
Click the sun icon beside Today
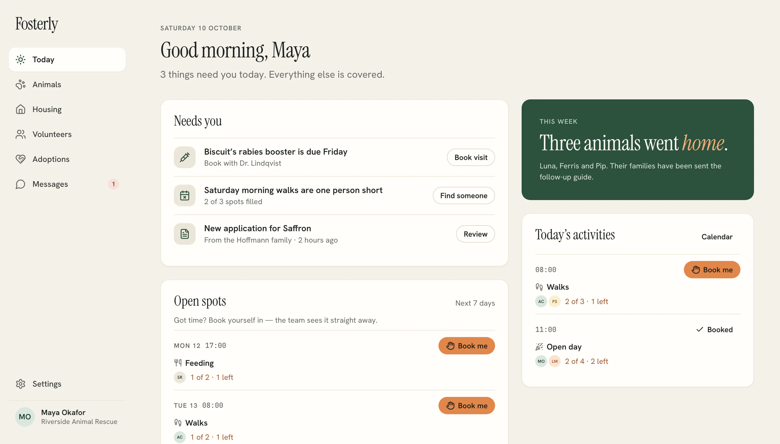coord(20,60)
